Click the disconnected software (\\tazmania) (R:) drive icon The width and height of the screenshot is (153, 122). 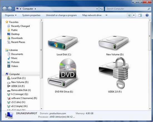point(9,98)
